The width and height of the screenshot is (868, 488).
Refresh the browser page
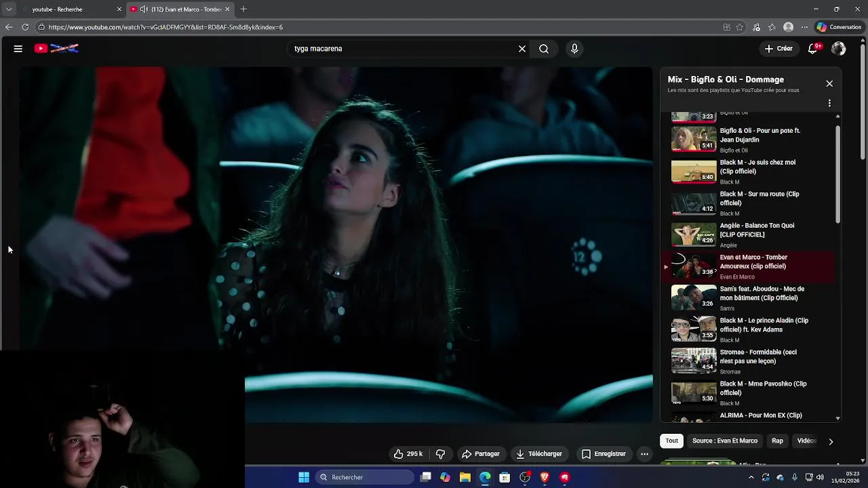click(25, 27)
